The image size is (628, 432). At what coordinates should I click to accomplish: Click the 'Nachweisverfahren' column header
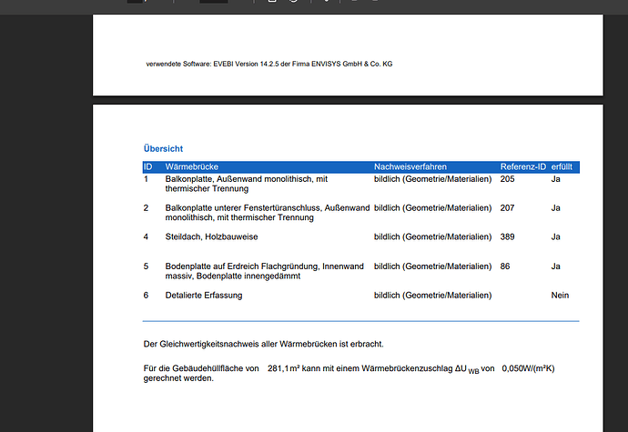coord(410,166)
